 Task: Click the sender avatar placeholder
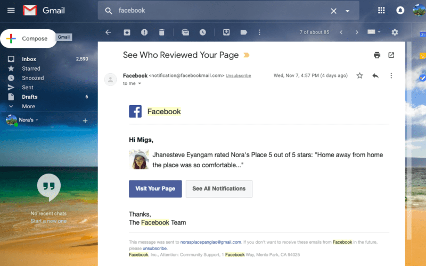[x=110, y=80]
